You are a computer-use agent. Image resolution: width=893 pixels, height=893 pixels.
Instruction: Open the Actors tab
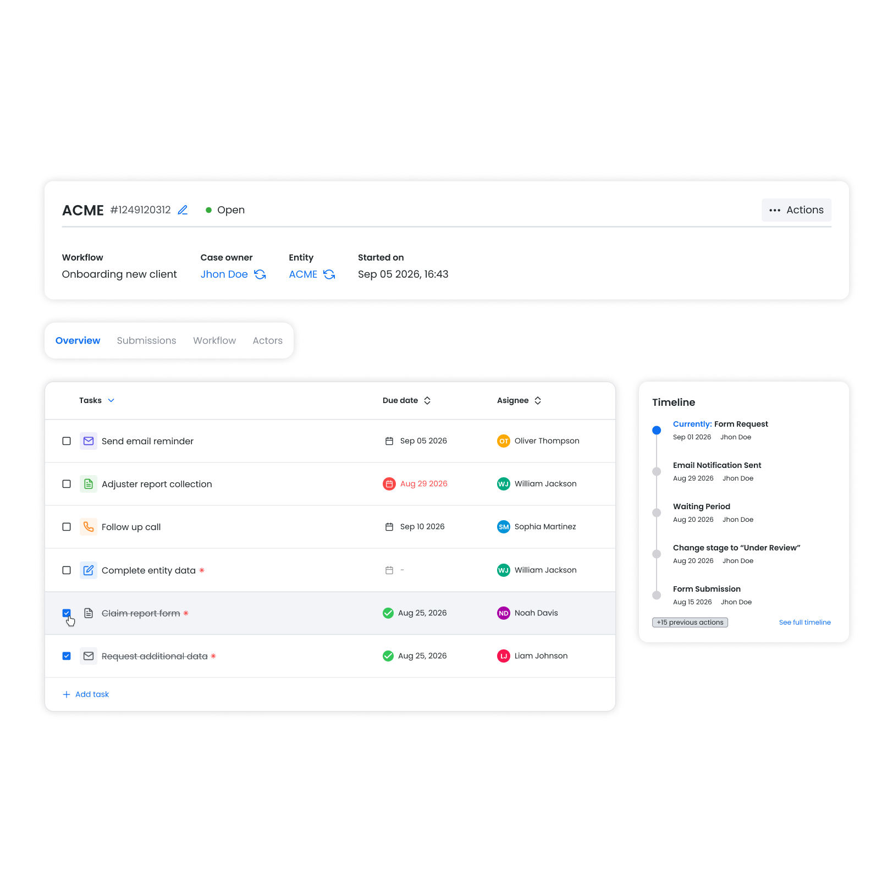(x=268, y=340)
